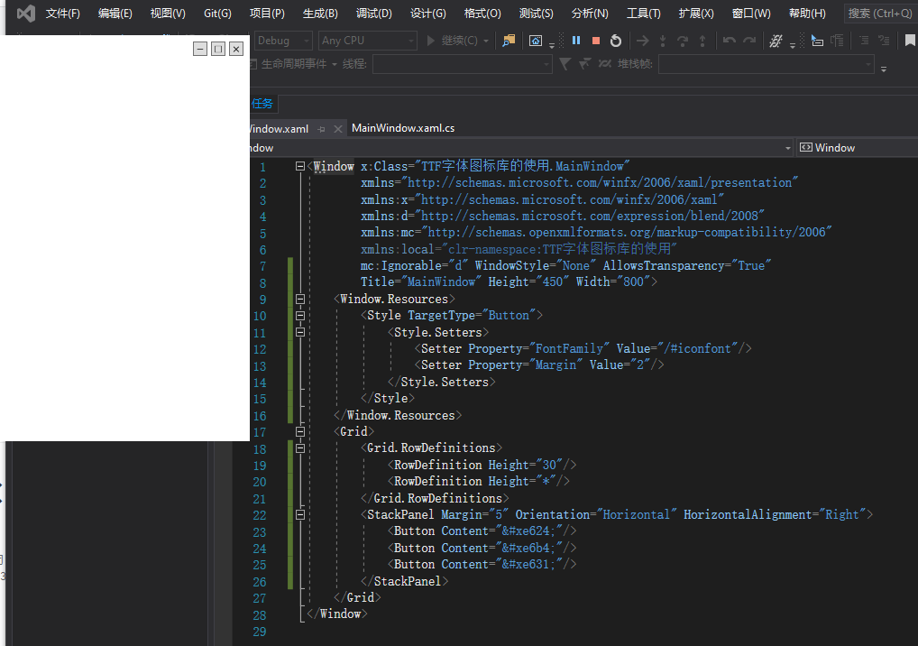The height and width of the screenshot is (646, 918).
Task: Open the 格式(O) menu
Action: 482,14
